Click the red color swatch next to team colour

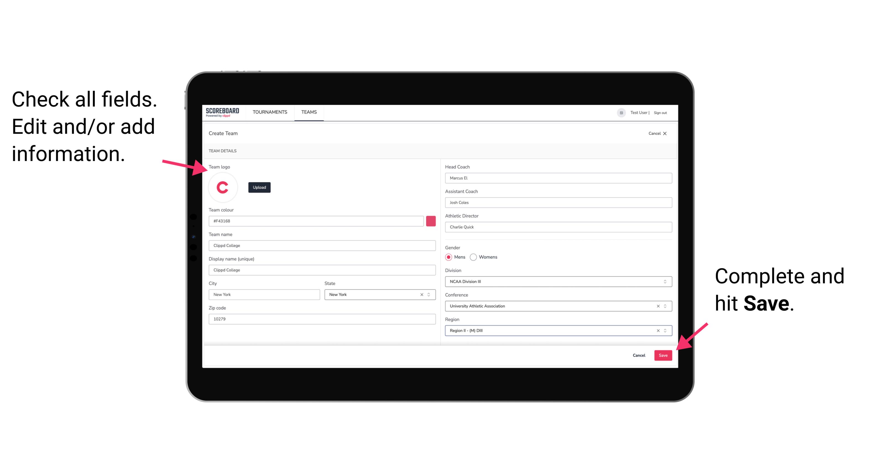(431, 221)
